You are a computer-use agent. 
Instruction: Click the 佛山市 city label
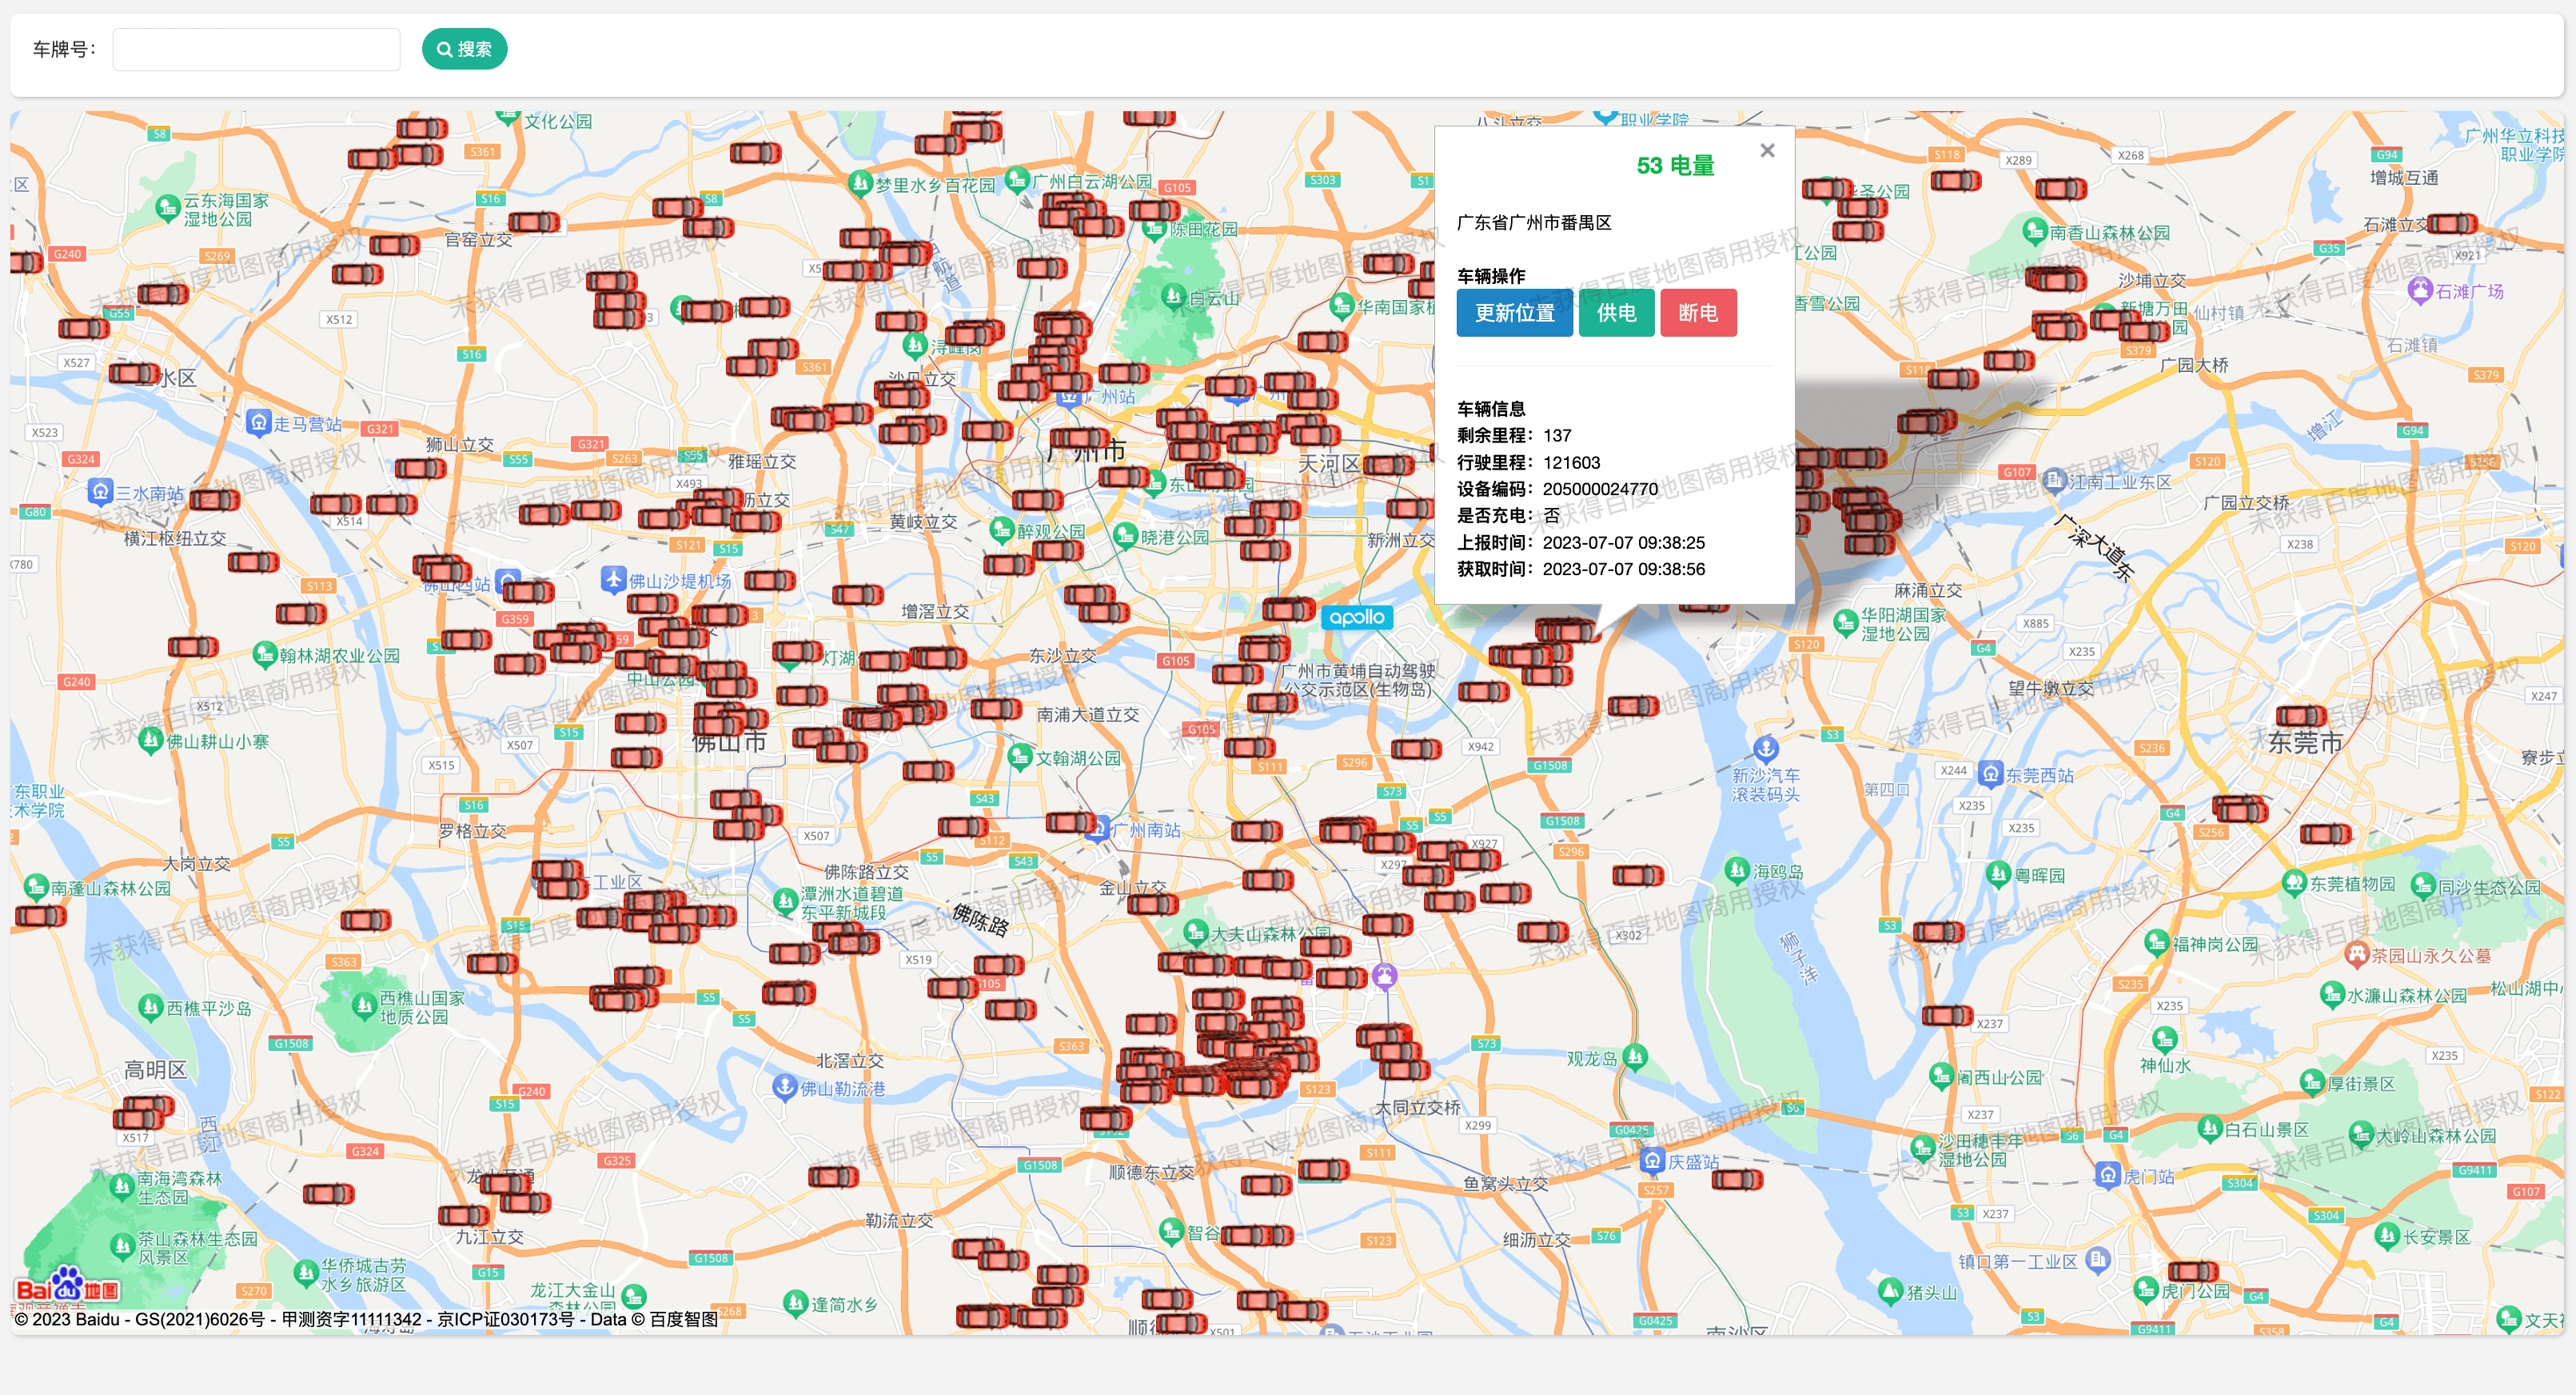click(730, 742)
